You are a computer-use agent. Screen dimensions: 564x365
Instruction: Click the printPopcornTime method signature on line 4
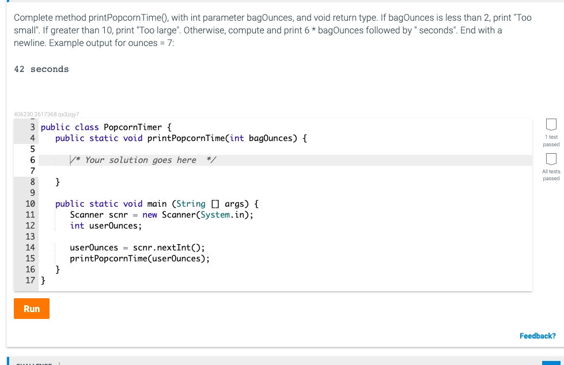pos(156,138)
